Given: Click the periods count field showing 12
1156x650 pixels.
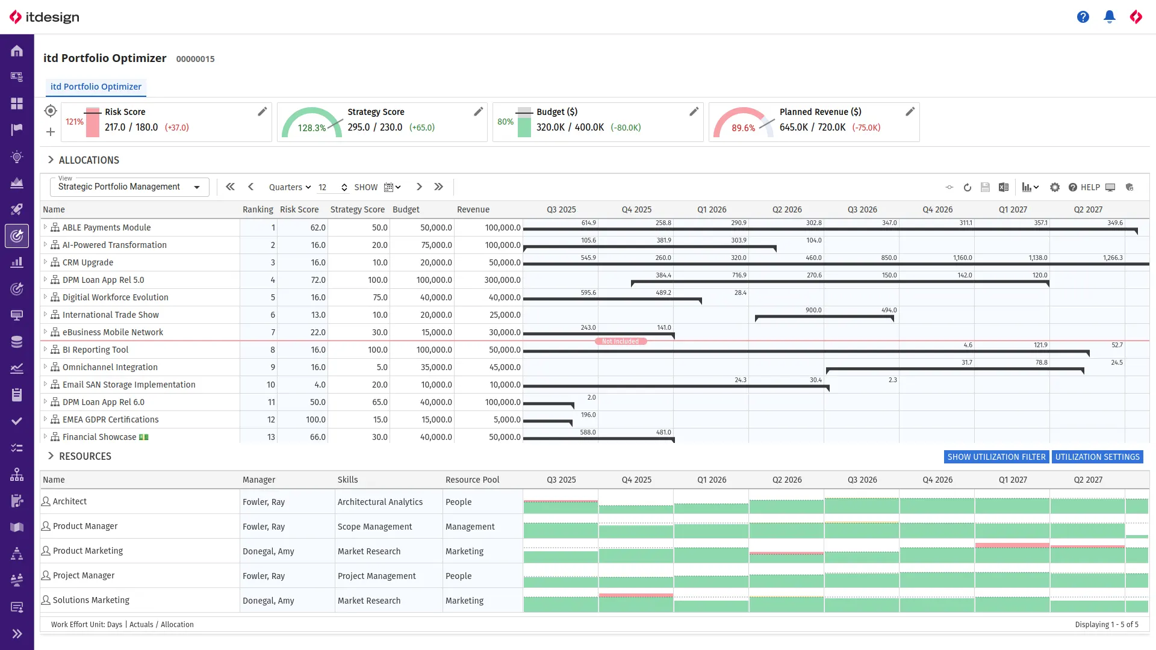Looking at the screenshot, I should (327, 187).
